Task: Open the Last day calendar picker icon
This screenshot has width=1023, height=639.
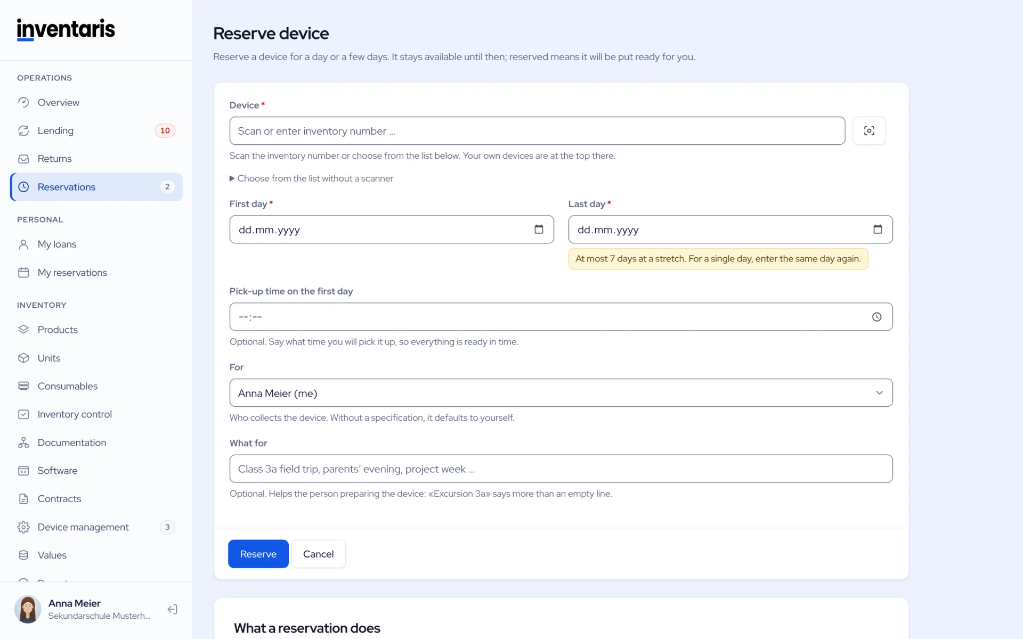Action: click(878, 229)
